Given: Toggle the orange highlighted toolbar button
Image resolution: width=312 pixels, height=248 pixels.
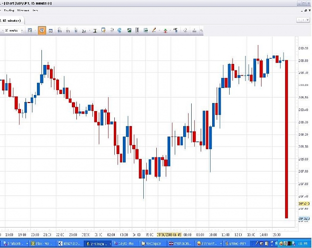Looking at the screenshot, I should [x=42, y=30].
